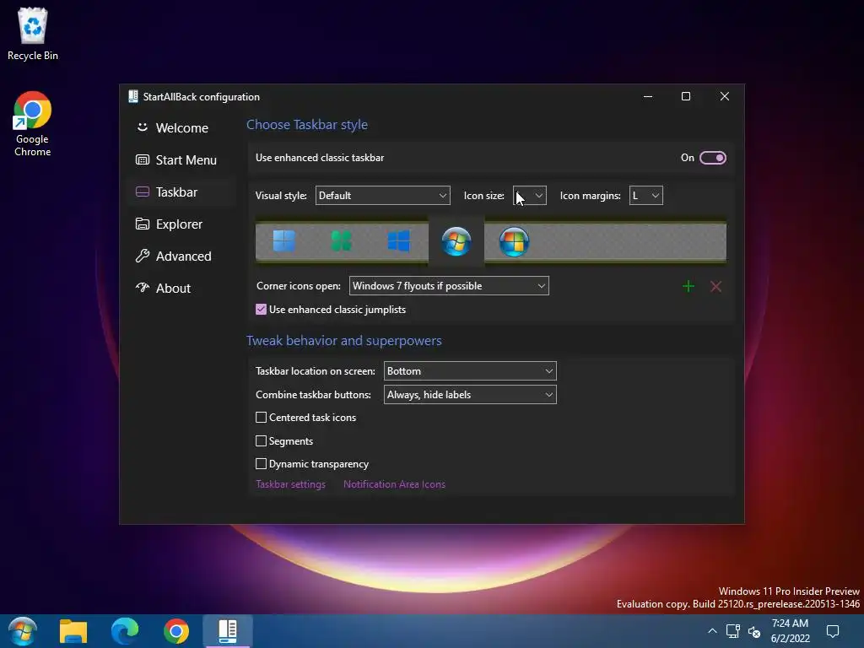Click the muted volume tray icon

pyautogui.click(x=754, y=632)
